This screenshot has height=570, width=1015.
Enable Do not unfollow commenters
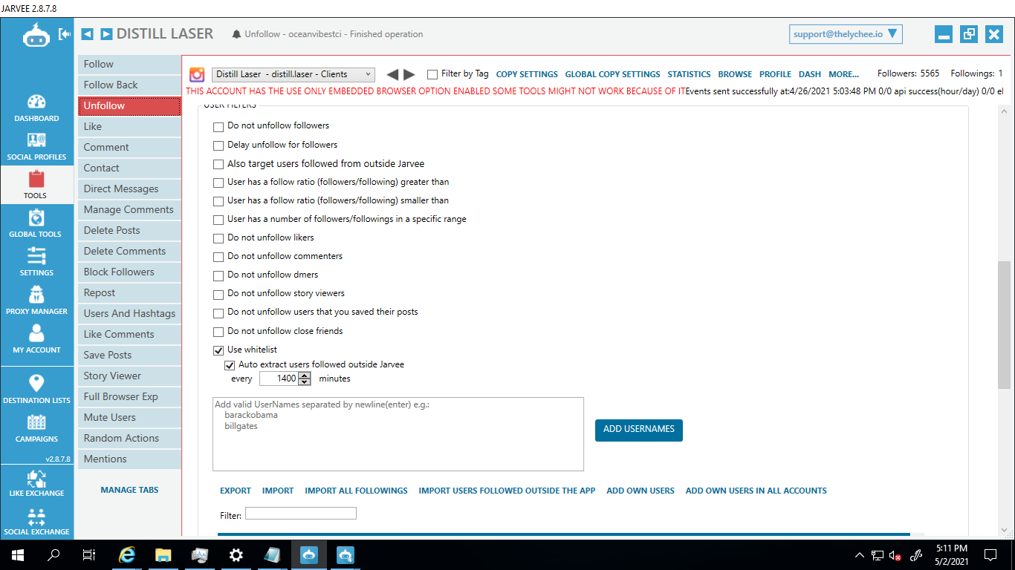[x=218, y=257]
